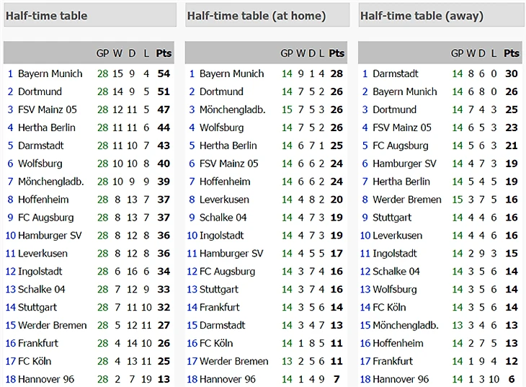Screen dimensions: 526x387
Task: Open Leverkusen in the home table
Action: pos(224,200)
